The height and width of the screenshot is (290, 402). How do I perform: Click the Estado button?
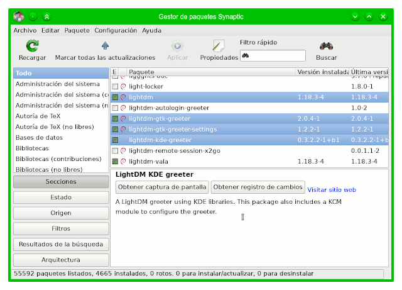(x=61, y=198)
